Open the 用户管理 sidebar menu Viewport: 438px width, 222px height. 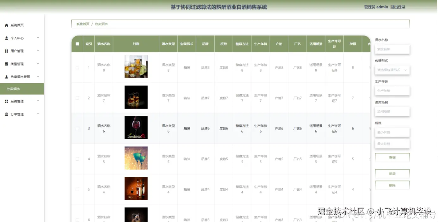coord(22,51)
